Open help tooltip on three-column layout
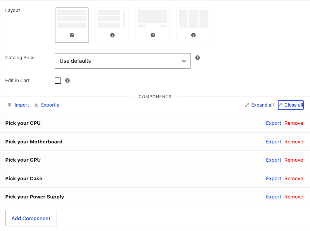This screenshot has height=231, width=310. (x=194, y=35)
